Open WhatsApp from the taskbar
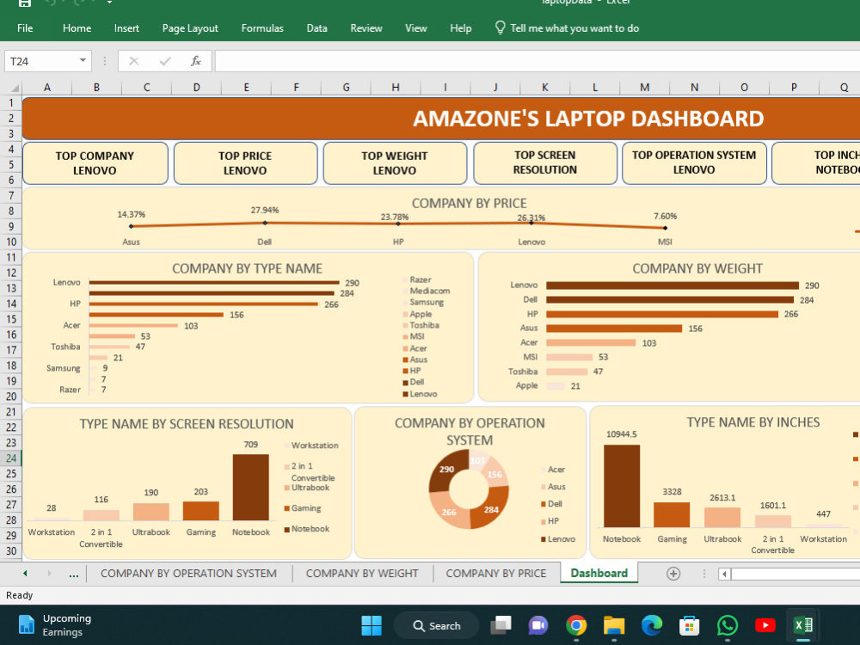 pyautogui.click(x=727, y=625)
